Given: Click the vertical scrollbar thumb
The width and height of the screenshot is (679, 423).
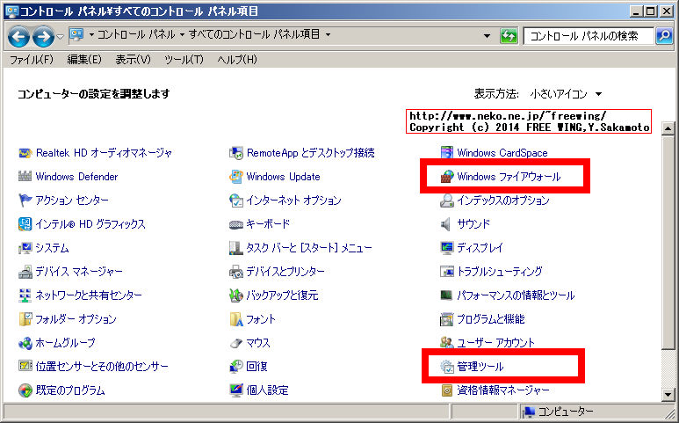Looking at the screenshot, I should point(668,243).
